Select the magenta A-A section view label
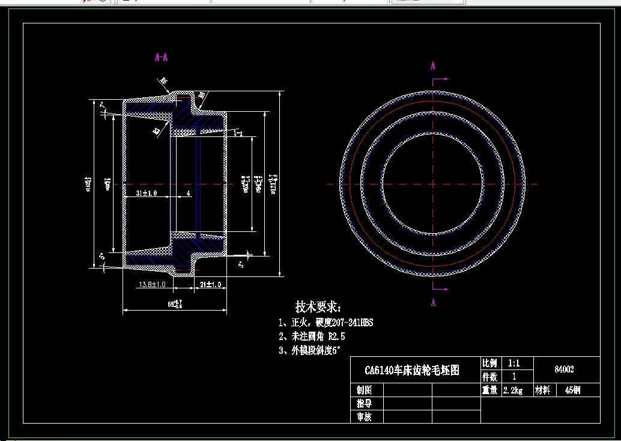621x441 pixels. click(x=161, y=57)
